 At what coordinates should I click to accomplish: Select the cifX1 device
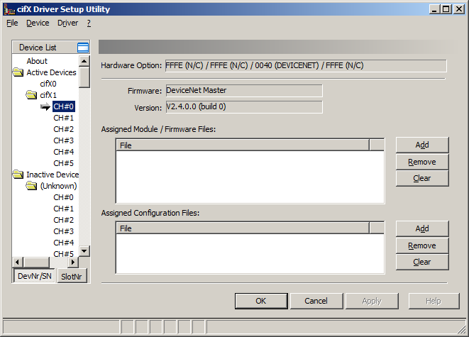[x=48, y=95]
